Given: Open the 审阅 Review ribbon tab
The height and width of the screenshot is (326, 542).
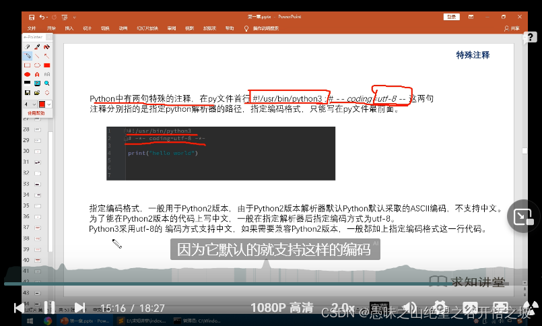Looking at the screenshot, I should click(172, 28).
